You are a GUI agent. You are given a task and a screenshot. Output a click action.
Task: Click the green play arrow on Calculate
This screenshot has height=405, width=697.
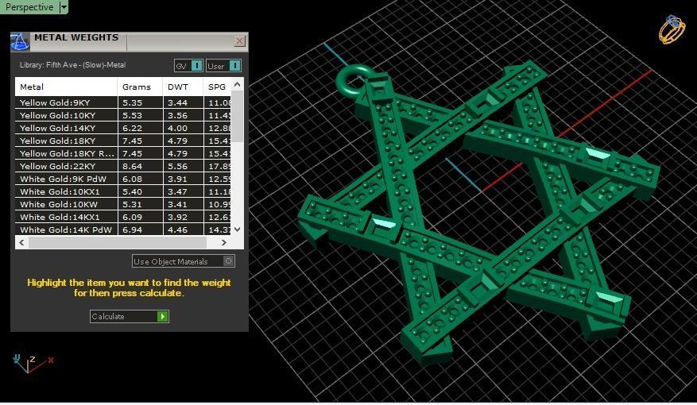[x=163, y=317]
